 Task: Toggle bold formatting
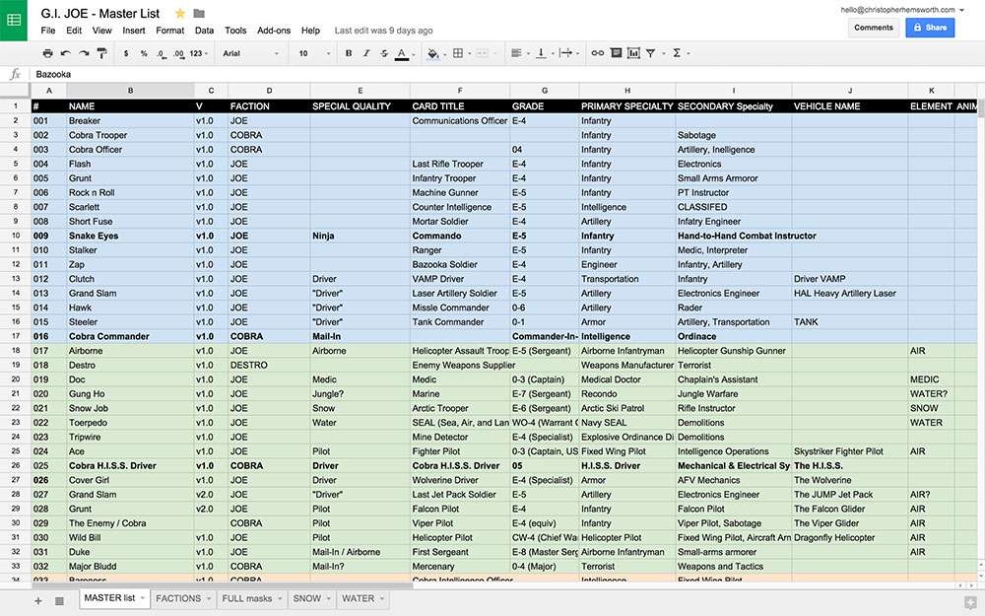click(x=349, y=53)
